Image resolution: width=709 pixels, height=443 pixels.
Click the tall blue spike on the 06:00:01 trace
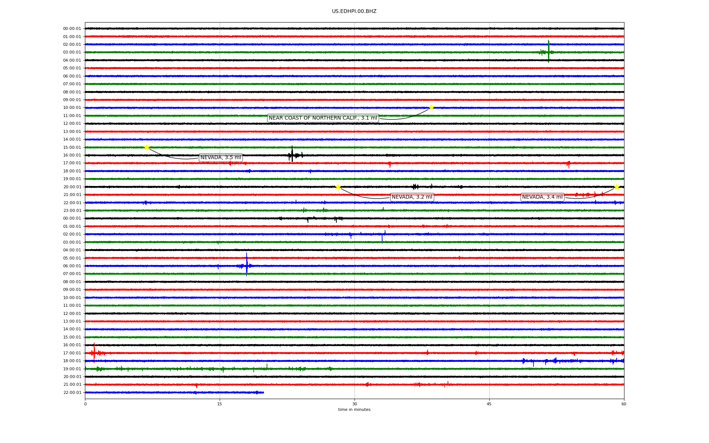pos(247,264)
